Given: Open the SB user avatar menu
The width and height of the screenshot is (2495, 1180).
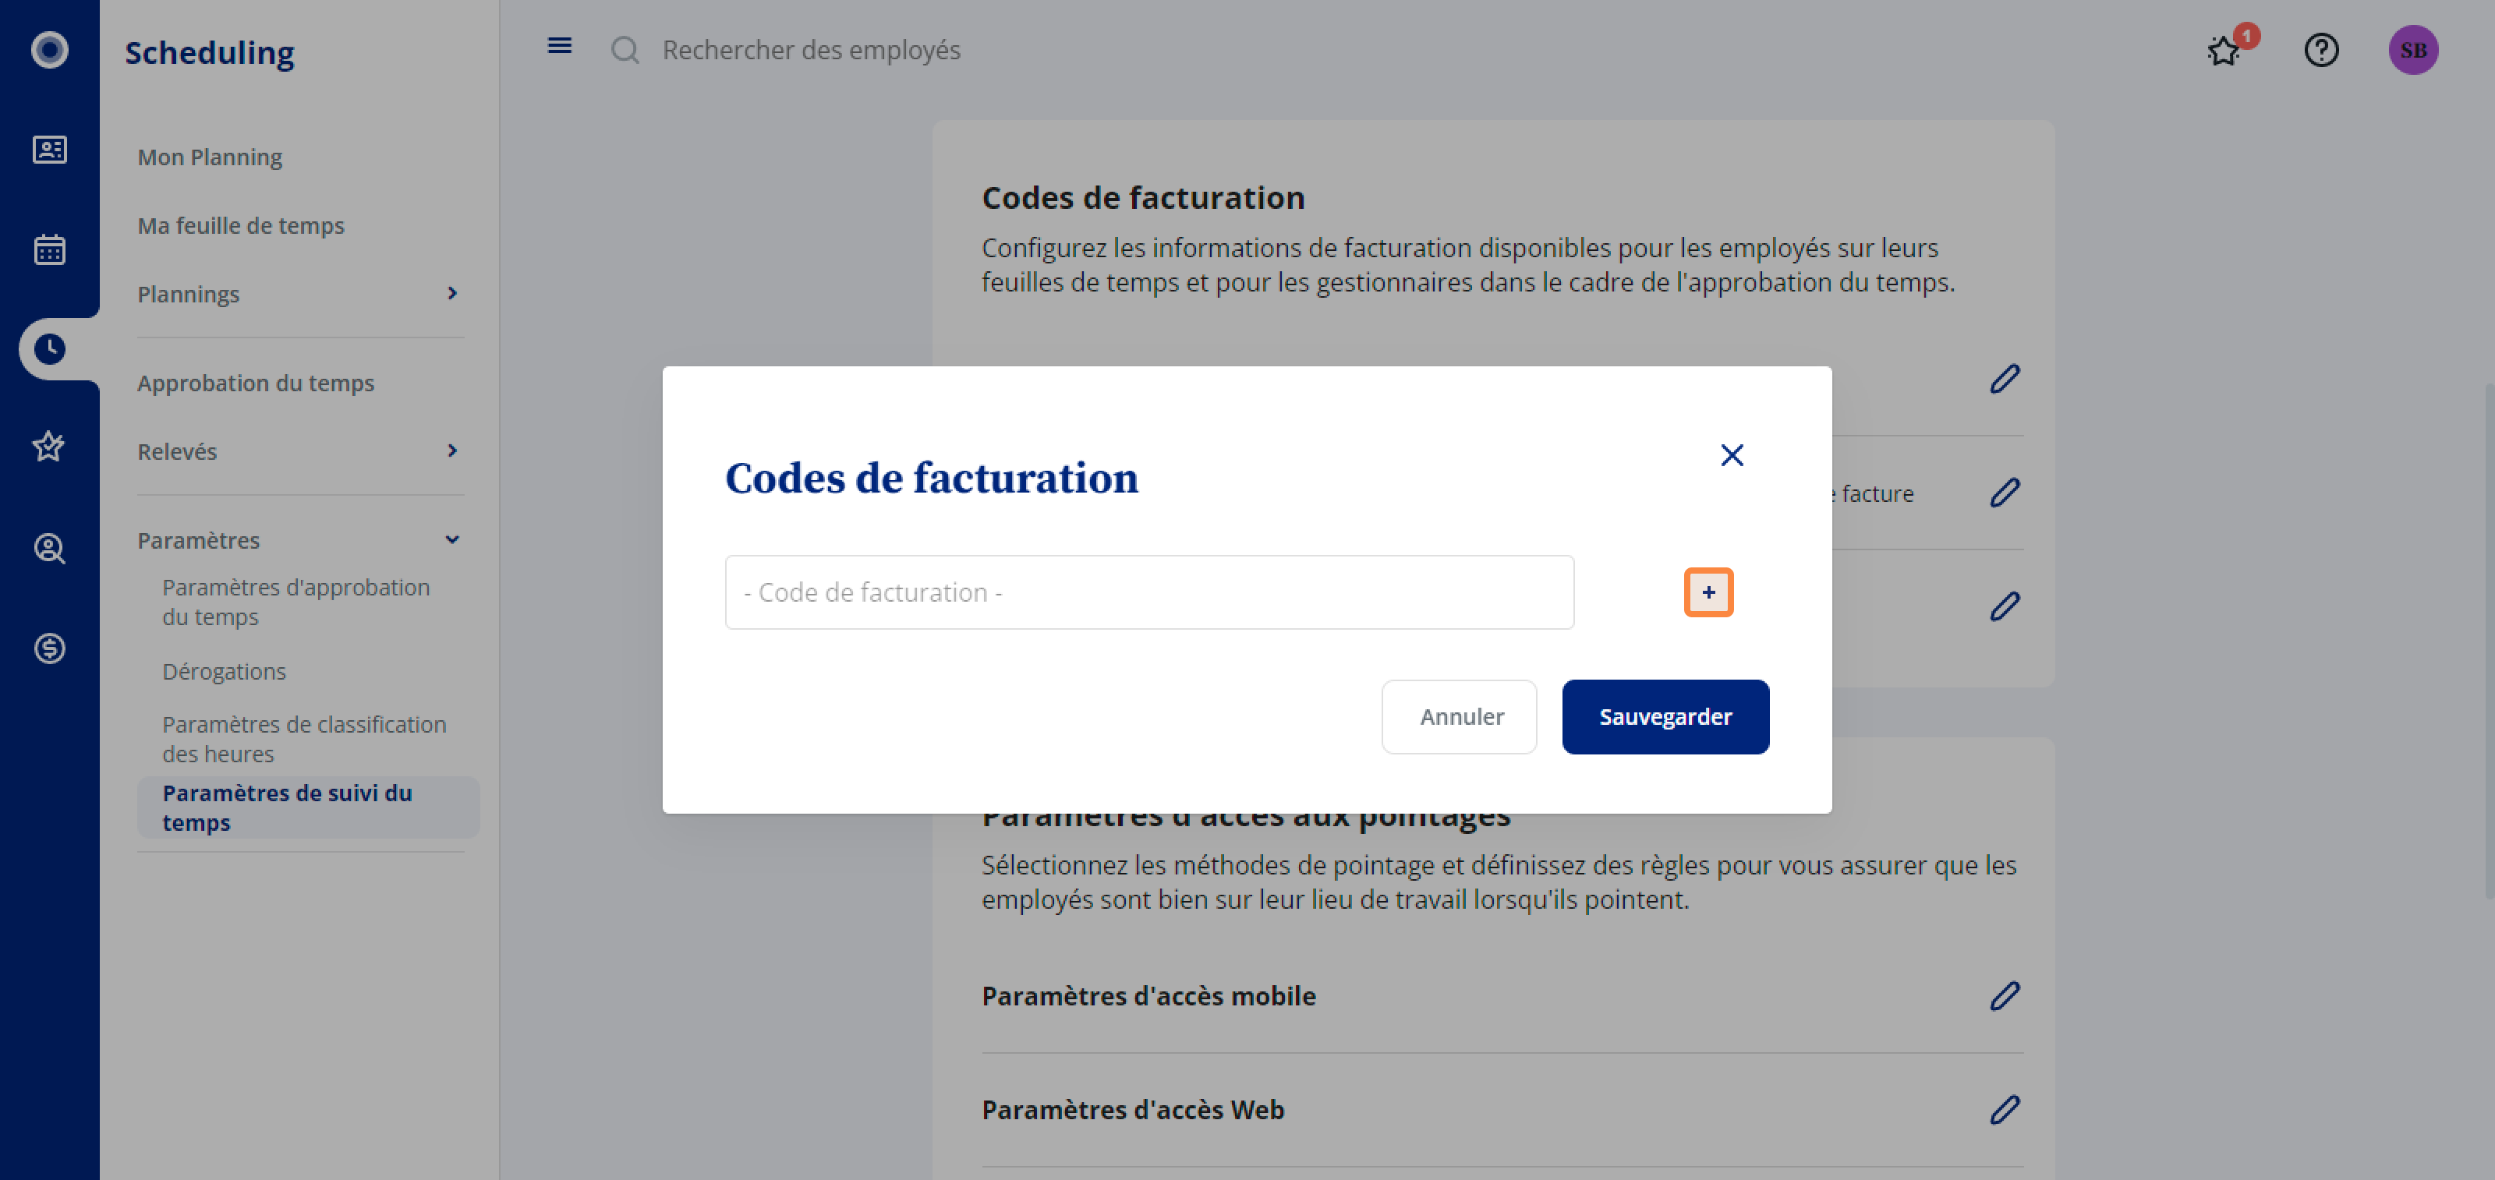Looking at the screenshot, I should 2412,49.
